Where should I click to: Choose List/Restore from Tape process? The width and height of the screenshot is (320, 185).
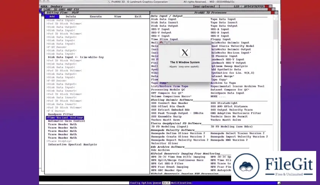(170, 86)
